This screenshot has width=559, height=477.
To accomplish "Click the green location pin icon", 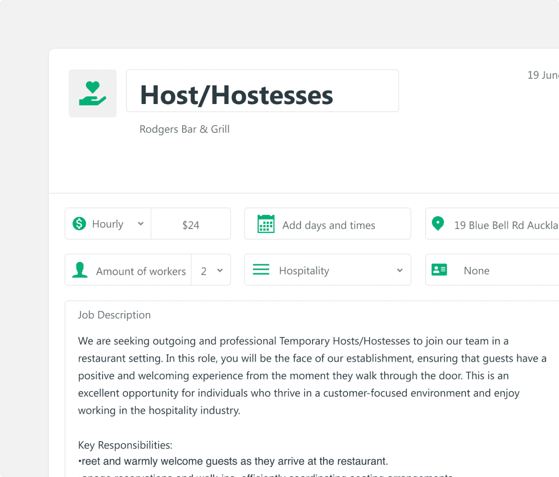I will (x=438, y=223).
